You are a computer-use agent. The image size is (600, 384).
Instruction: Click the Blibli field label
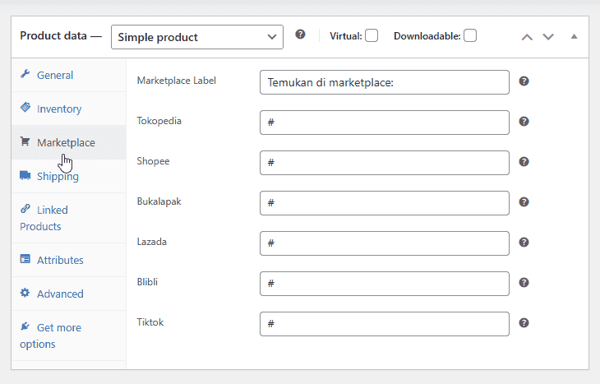click(x=147, y=282)
